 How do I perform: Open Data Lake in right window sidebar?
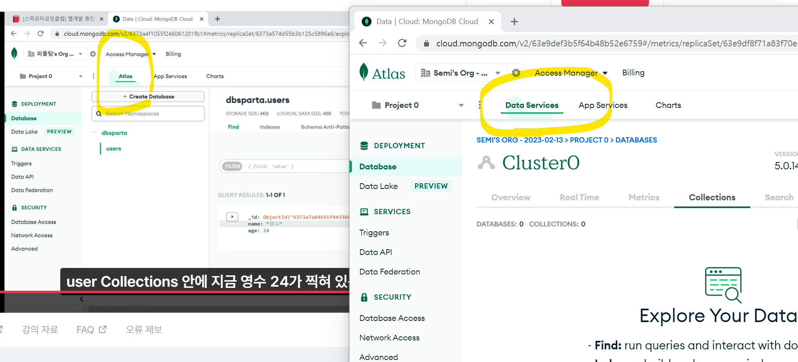[x=378, y=186]
